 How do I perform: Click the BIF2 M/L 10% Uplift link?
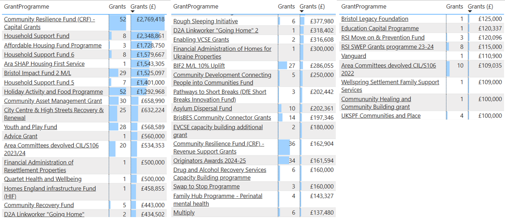pyautogui.click(x=199, y=65)
